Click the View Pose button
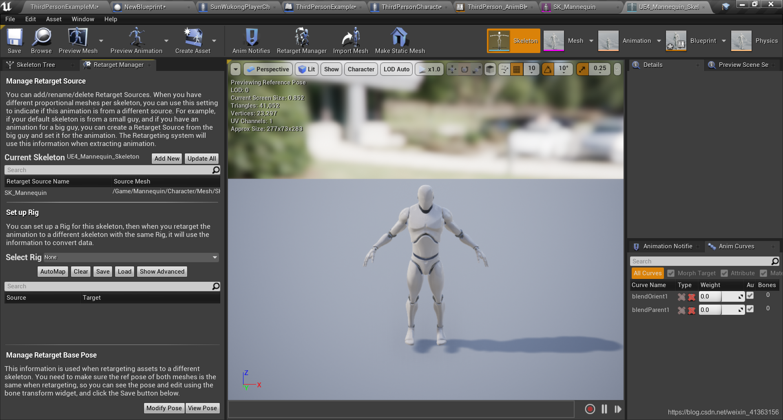 click(202, 408)
